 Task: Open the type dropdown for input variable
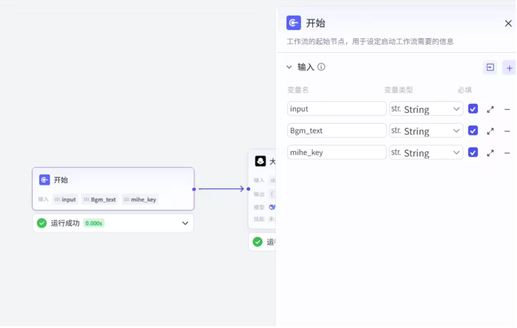click(x=426, y=109)
